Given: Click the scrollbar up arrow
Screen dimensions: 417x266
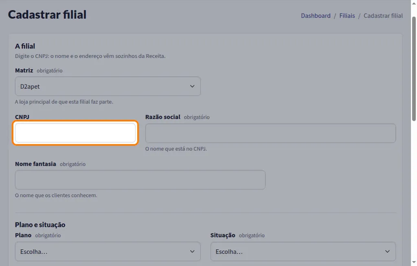Looking at the screenshot, I should 414,3.
